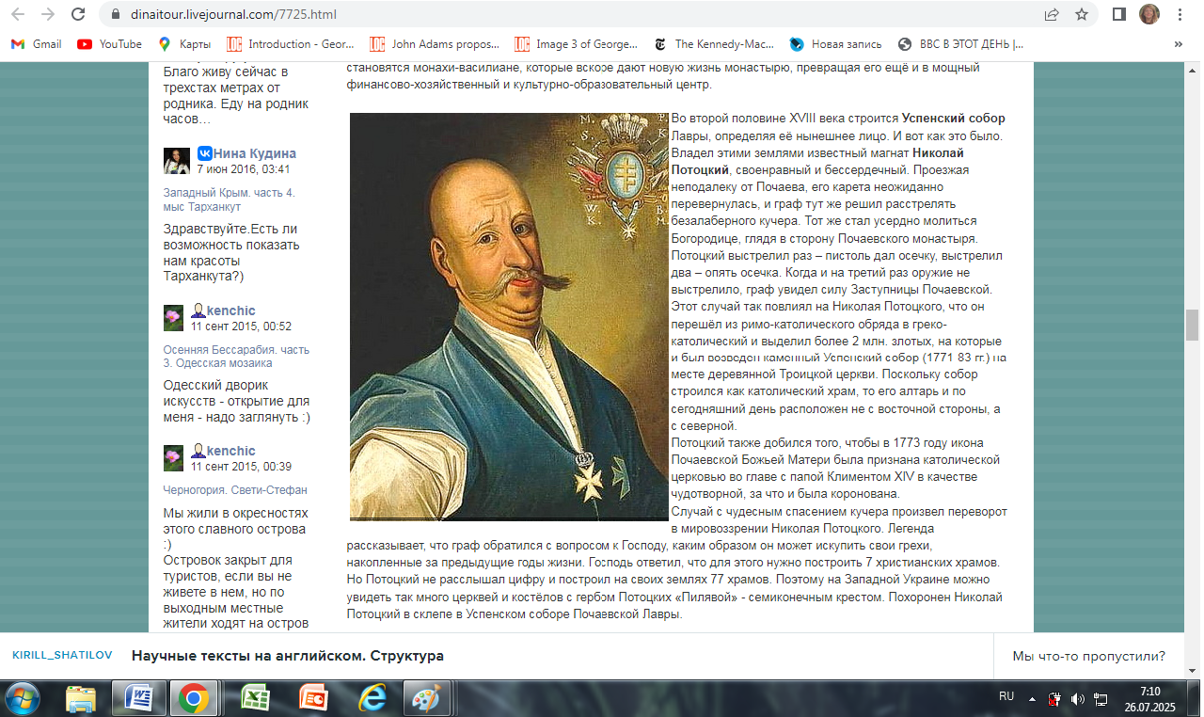Open the KIRILL_SHATILOV author link
Viewport: 1204px width, 717px height.
click(x=61, y=655)
